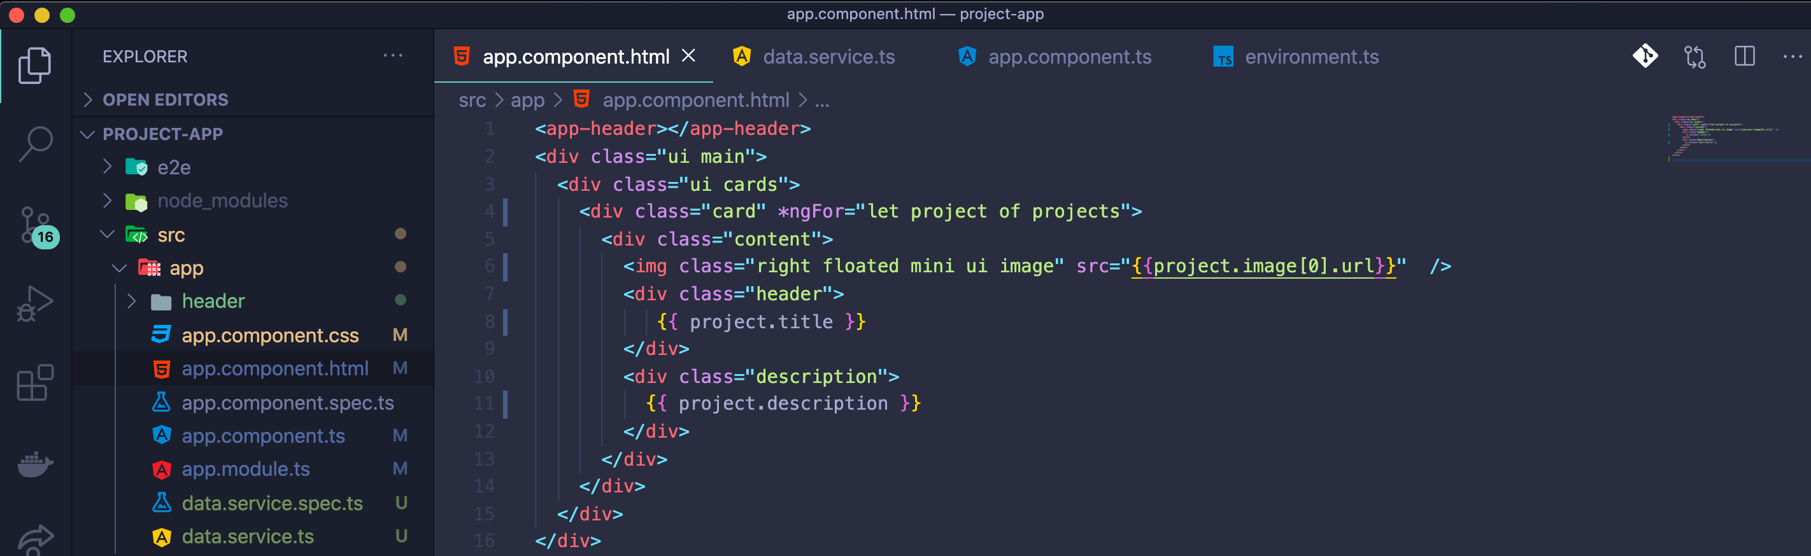Click the app breadcrumb item
1811x556 pixels.
tap(528, 100)
